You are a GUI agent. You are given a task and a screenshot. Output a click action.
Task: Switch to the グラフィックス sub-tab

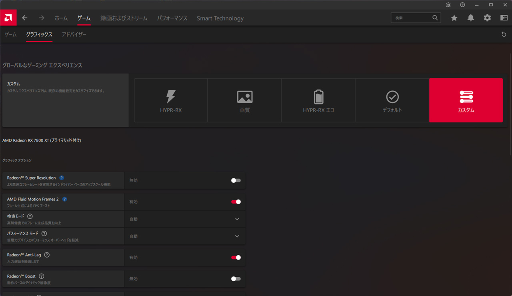tap(39, 34)
